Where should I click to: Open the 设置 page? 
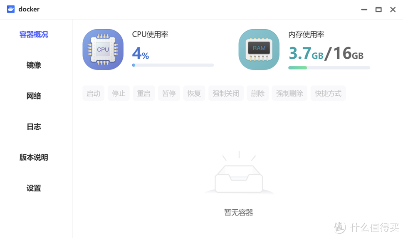pyautogui.click(x=34, y=188)
